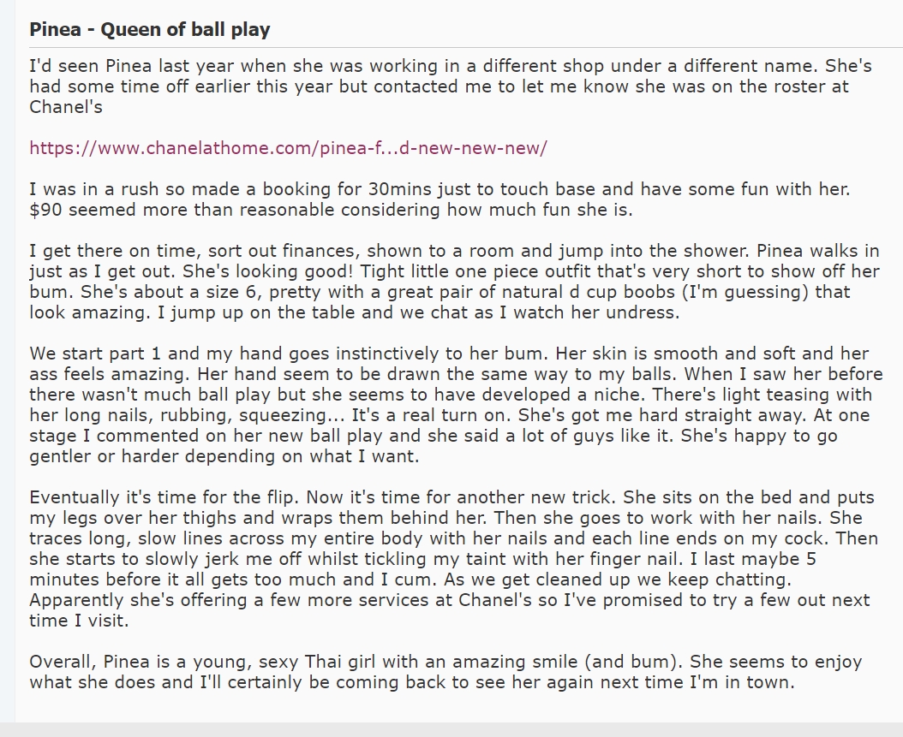903x737 pixels.
Task: Click the paragraph beginning "We start part 1"
Action: point(456,405)
